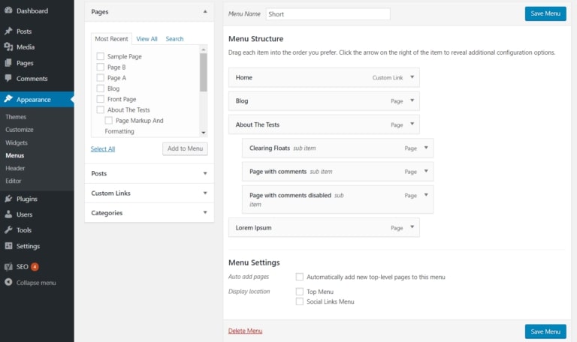This screenshot has height=342, width=577.
Task: Click the Select All link
Action: pos(103,148)
